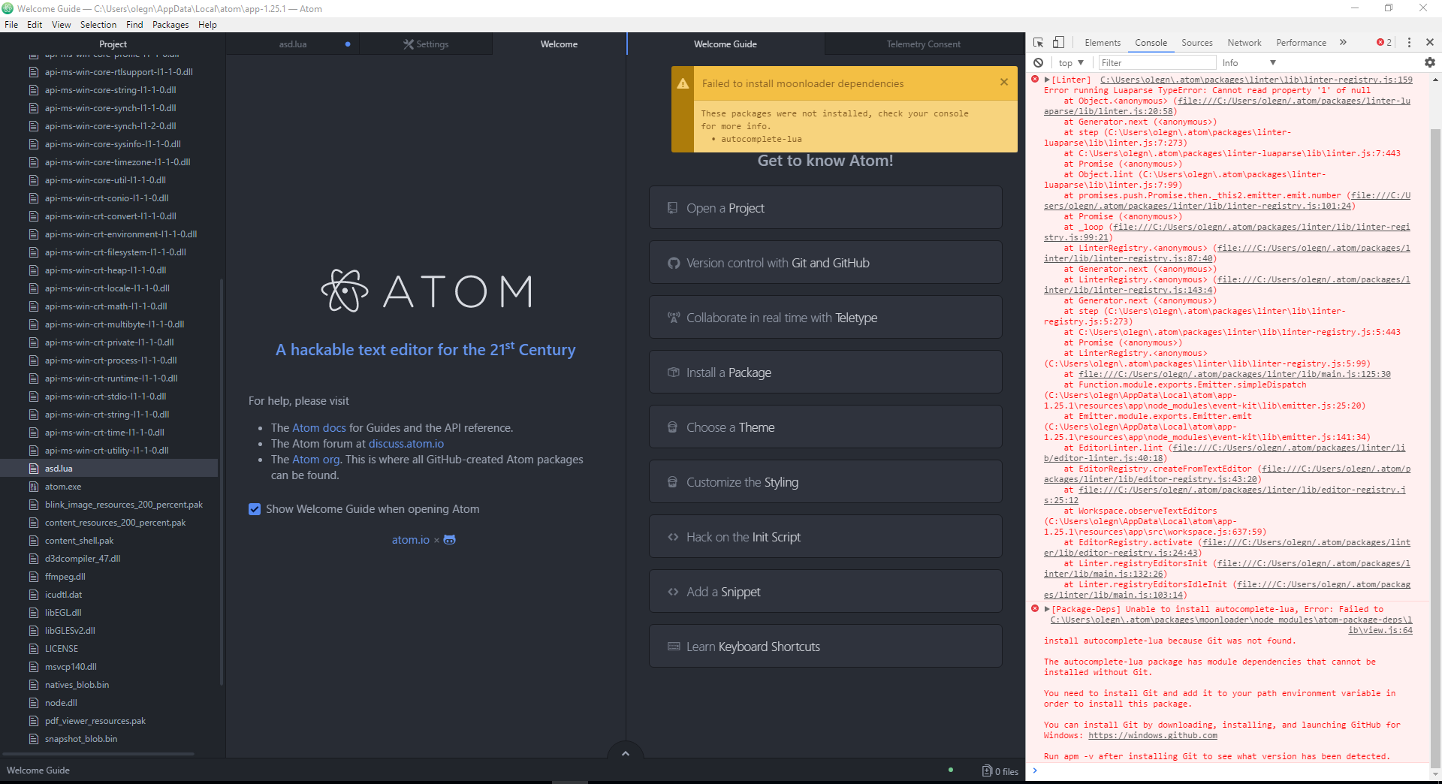Expand Collaborate in real time with Teletype
Viewport: 1442px width, 784px height.
click(825, 318)
